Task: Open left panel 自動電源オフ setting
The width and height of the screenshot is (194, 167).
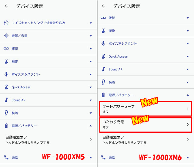Action: click(x=48, y=140)
